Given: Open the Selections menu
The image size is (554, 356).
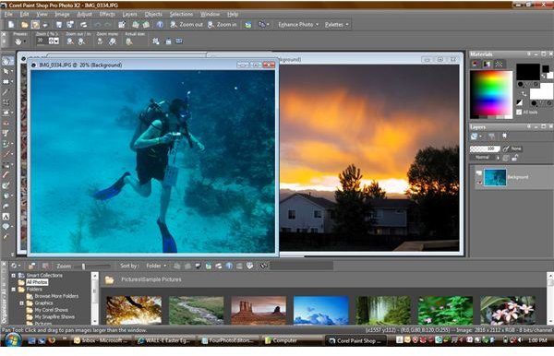Looking at the screenshot, I should pyautogui.click(x=181, y=14).
